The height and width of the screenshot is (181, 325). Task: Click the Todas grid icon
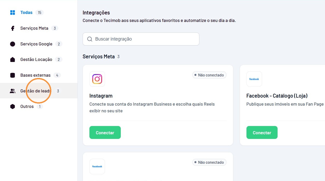tap(12, 12)
